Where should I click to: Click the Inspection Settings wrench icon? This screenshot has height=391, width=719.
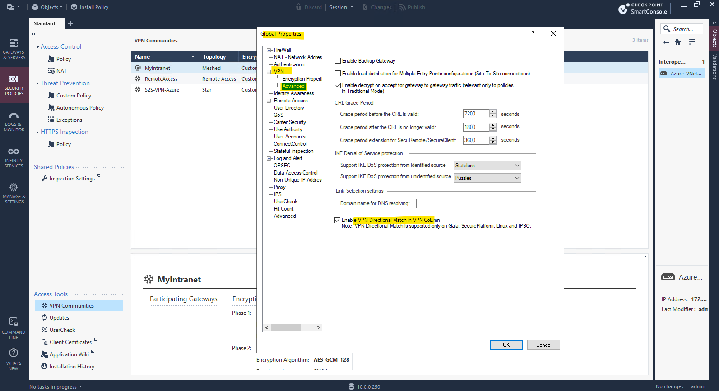coord(44,179)
